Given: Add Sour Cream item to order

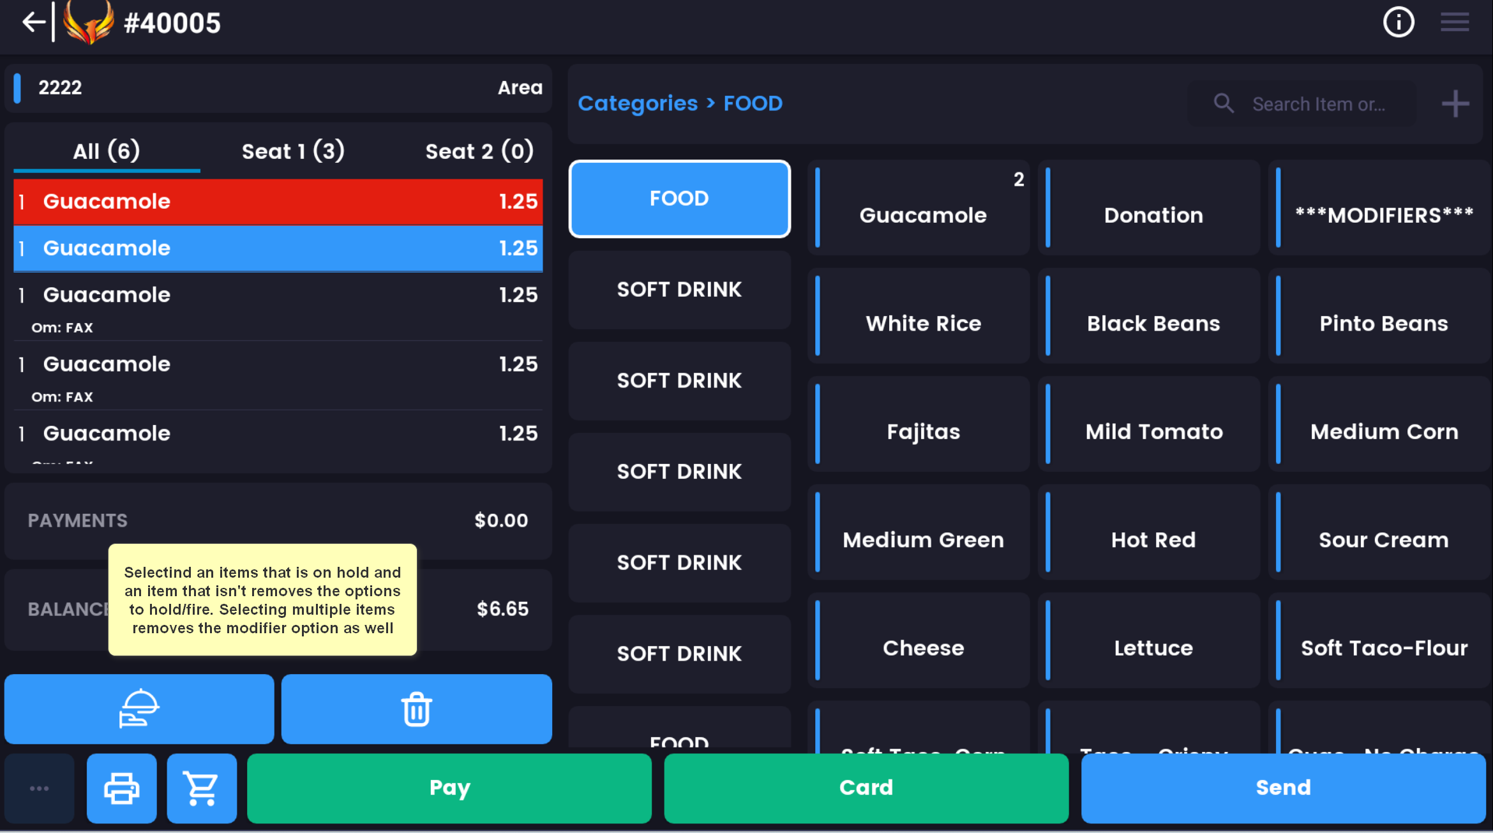Looking at the screenshot, I should [x=1383, y=540].
